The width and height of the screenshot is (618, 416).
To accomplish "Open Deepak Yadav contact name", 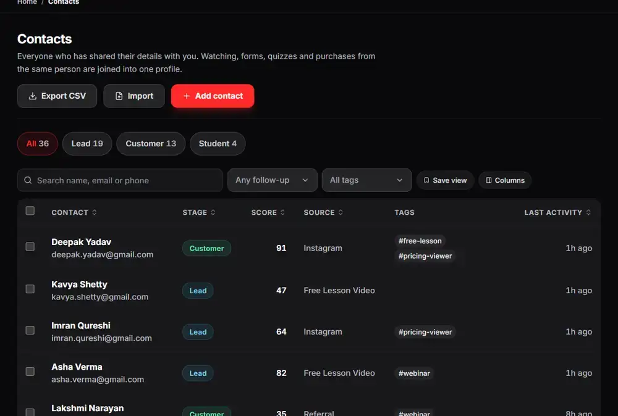I will coord(81,242).
